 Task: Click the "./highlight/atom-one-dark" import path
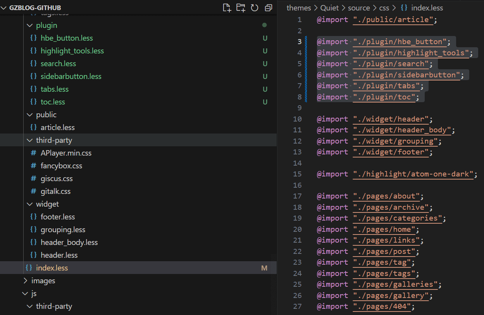[x=413, y=174]
